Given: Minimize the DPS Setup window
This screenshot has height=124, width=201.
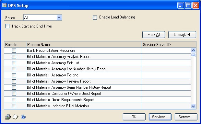Looking at the screenshot, I should [180, 6].
